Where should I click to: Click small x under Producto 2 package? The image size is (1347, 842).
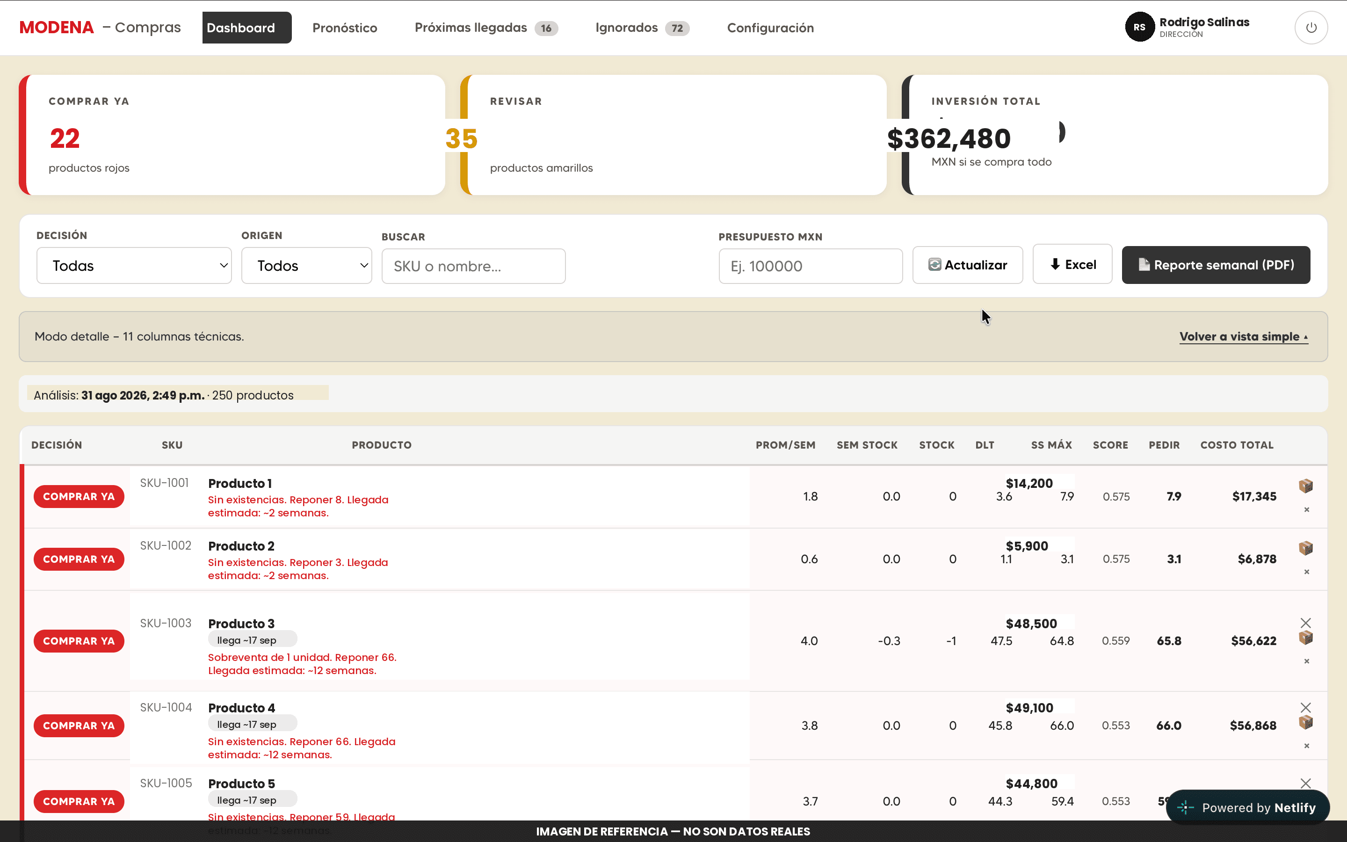(x=1306, y=572)
